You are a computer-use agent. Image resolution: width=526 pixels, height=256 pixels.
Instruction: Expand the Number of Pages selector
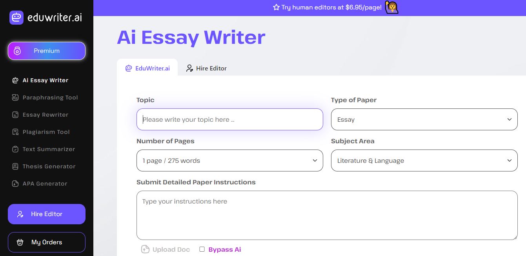(230, 160)
